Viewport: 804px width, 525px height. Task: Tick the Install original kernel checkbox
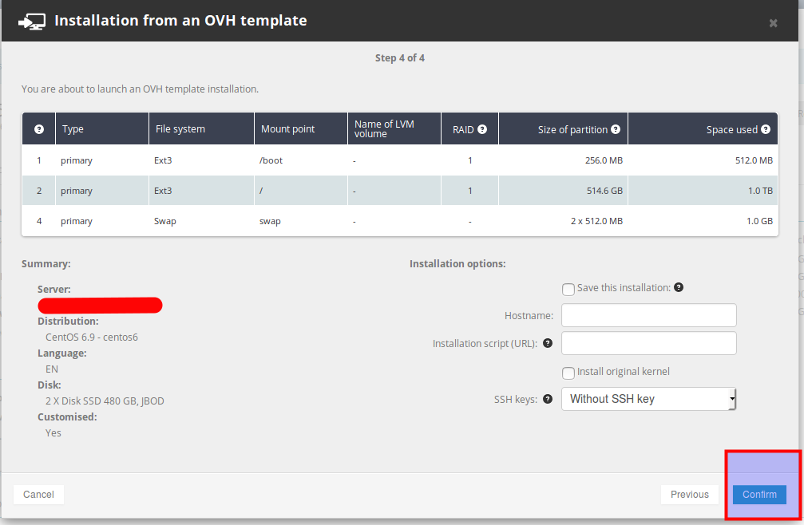coord(568,373)
